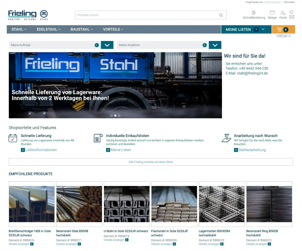This screenshot has height=251, width=302.
Task: Click the Individuelle Einkaufslisten list icon
Action: tap(98, 138)
